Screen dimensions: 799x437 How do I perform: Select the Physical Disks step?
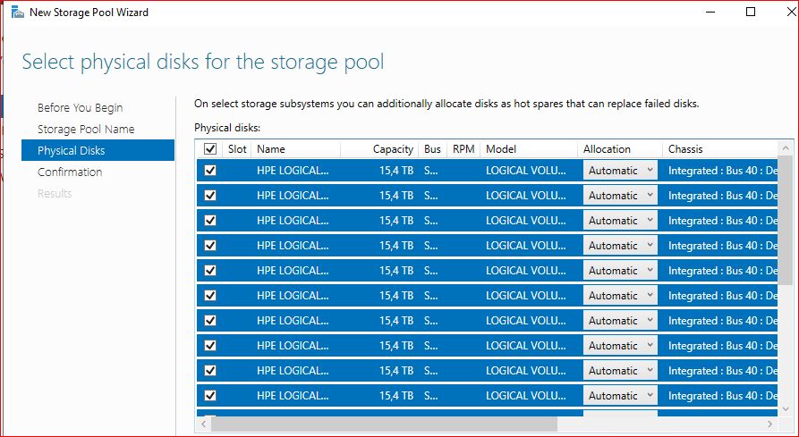point(71,151)
